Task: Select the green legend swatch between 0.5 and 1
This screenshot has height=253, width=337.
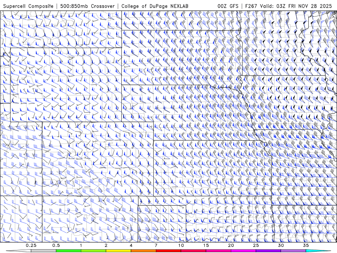Action: tap(68, 251)
